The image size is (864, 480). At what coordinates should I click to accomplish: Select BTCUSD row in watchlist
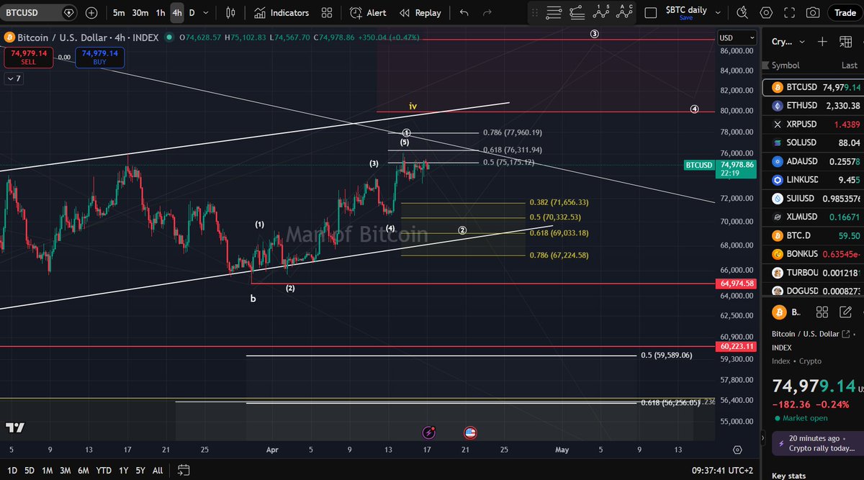click(x=813, y=87)
